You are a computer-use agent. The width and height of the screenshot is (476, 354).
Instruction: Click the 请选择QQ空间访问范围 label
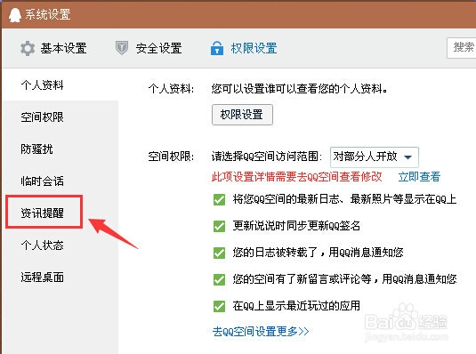(x=267, y=157)
